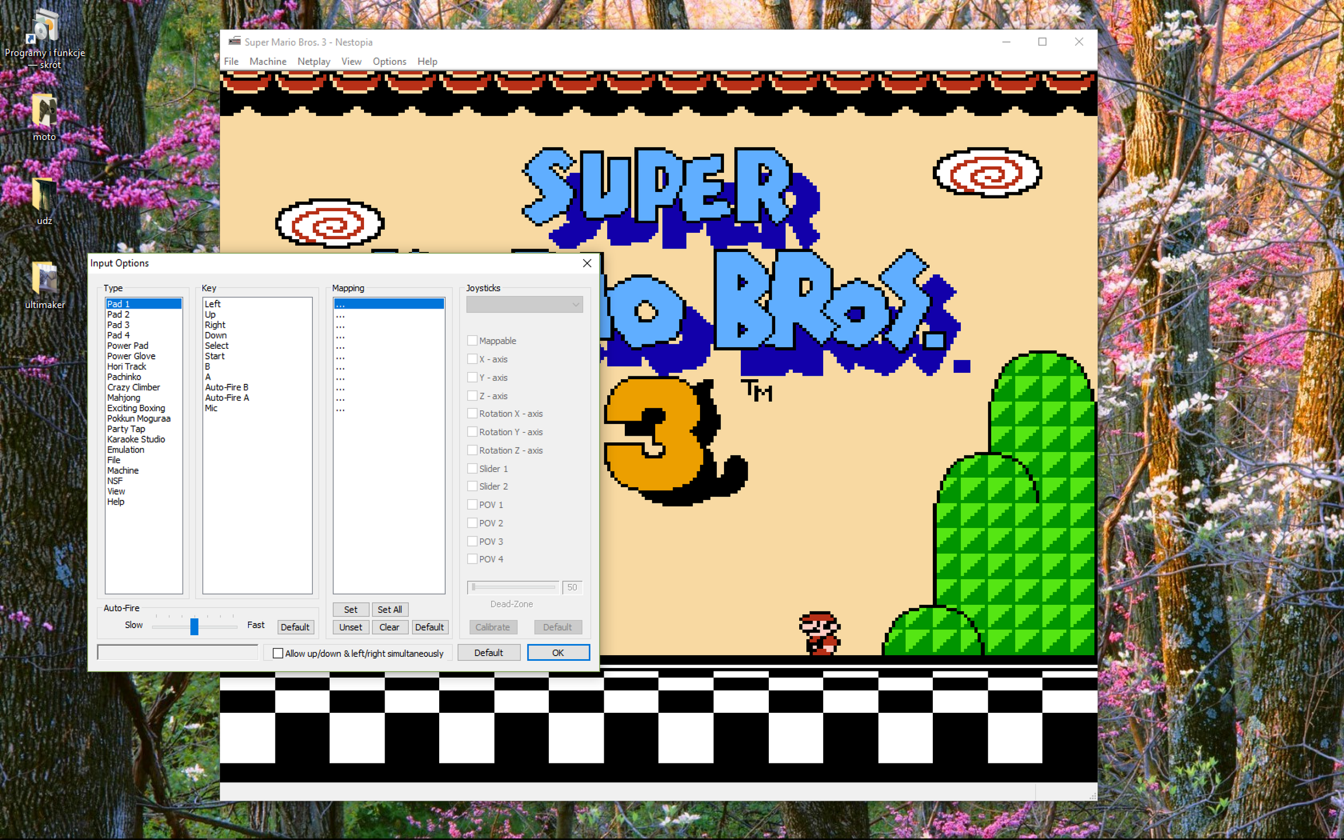Select 'Auto-Fire A' in the Key list
Screen dimensions: 1344x840
point(257,398)
